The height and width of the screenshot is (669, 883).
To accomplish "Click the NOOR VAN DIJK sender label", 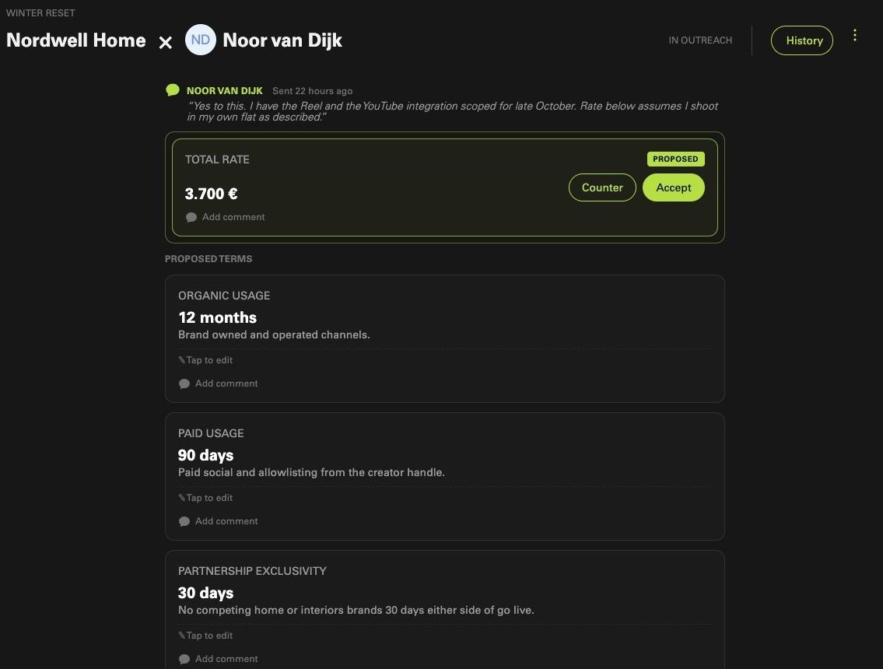I will 225,91.
